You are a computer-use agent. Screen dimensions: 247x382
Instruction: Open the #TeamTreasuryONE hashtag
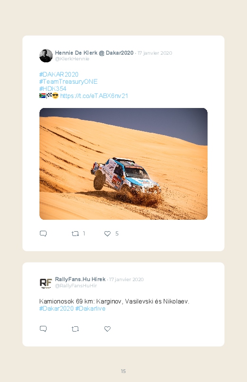click(x=68, y=81)
